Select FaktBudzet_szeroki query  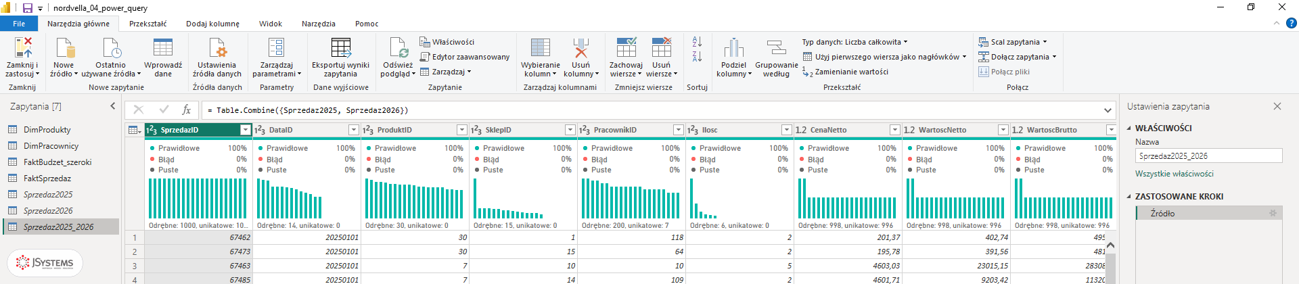pos(61,162)
